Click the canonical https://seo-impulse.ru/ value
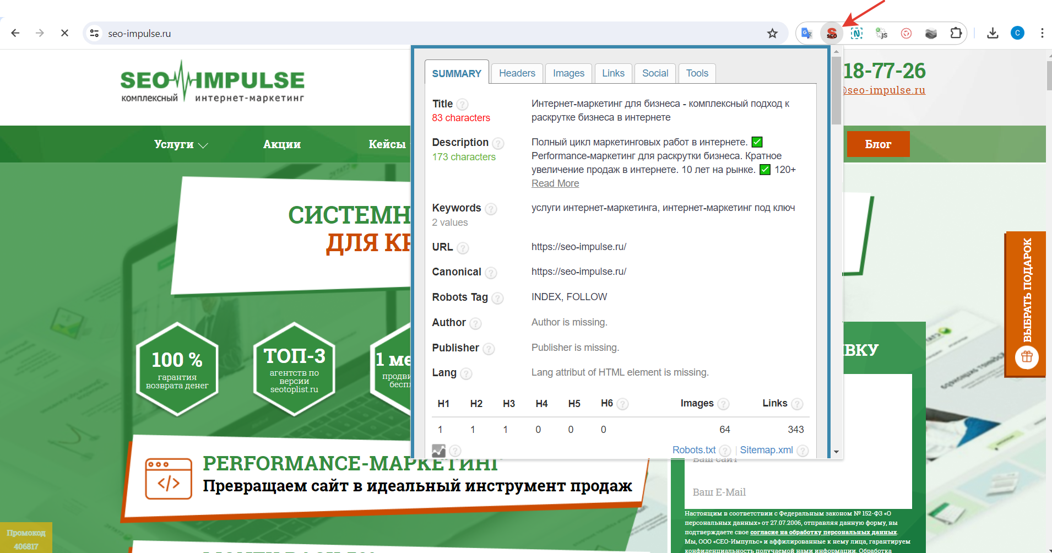 579,272
